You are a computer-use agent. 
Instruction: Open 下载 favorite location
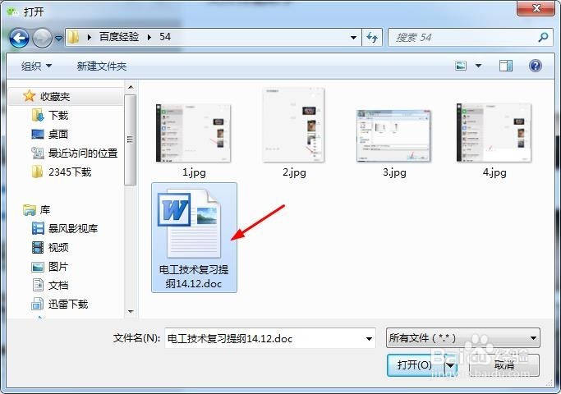click(x=58, y=115)
